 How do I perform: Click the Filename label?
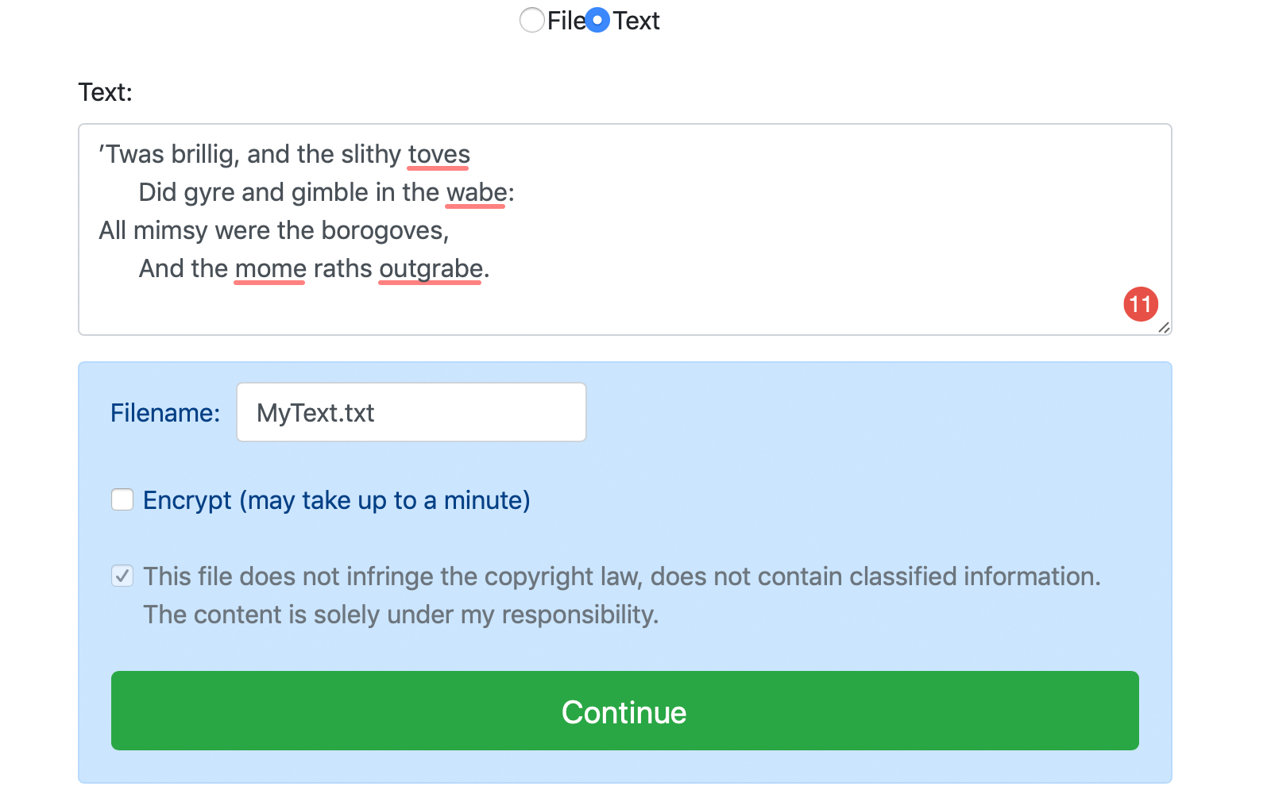(164, 413)
